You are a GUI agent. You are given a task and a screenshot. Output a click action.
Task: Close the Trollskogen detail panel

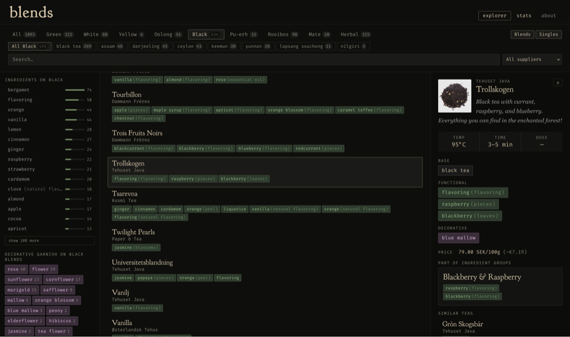557,83
